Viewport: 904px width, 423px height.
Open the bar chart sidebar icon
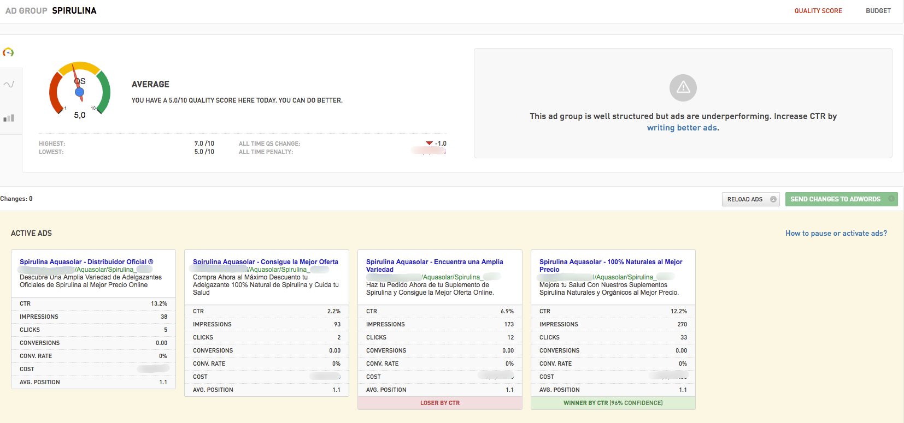point(9,118)
